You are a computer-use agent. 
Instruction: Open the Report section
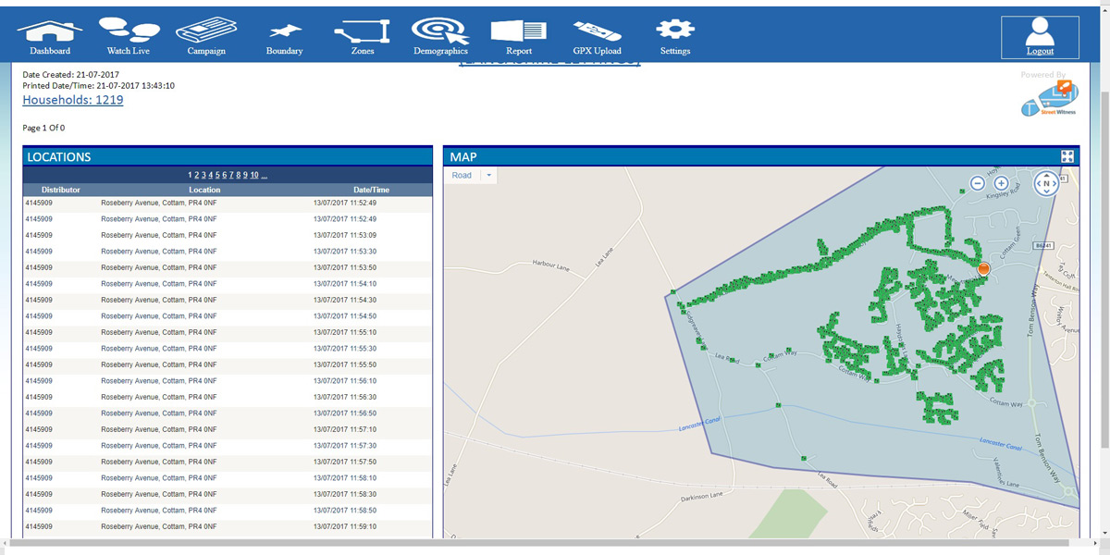coord(518,35)
